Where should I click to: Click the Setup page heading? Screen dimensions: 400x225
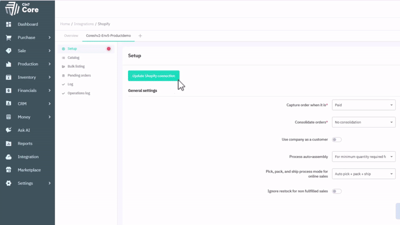tap(134, 55)
